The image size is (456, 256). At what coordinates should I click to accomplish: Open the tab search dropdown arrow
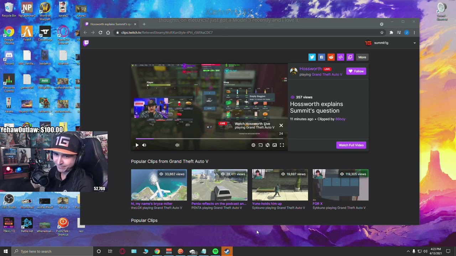click(x=382, y=24)
